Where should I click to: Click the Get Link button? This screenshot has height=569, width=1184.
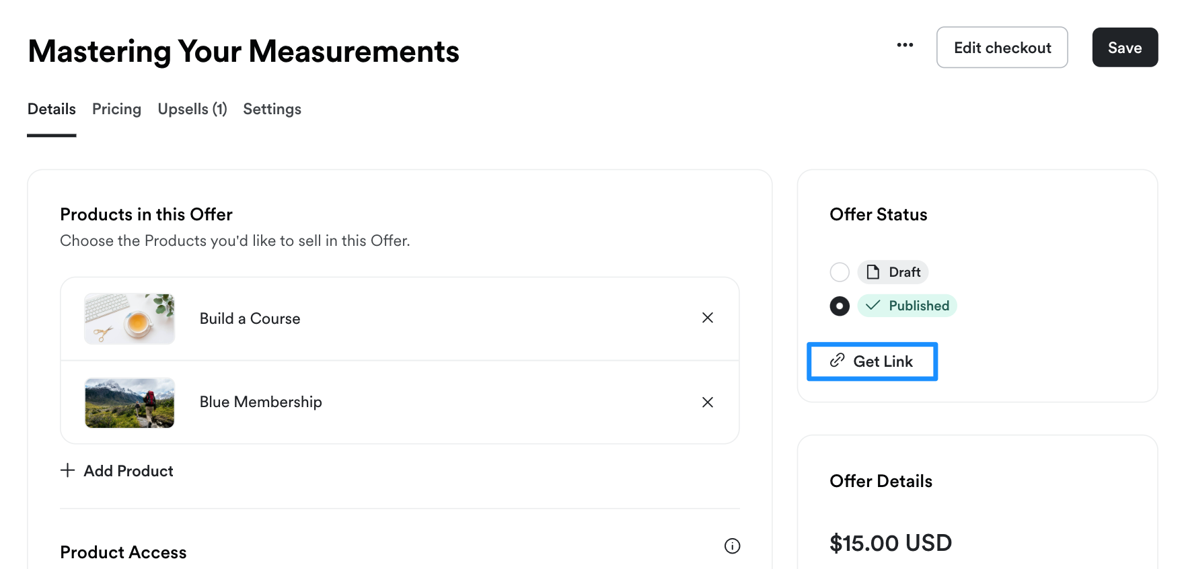(872, 361)
